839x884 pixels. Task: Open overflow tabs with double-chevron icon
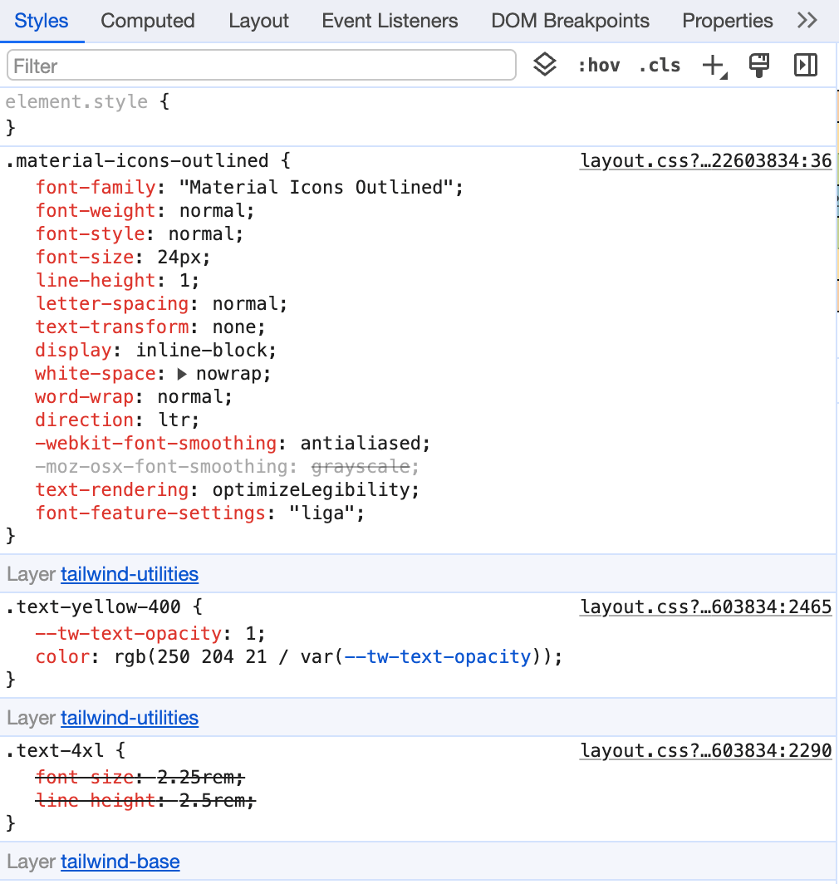click(x=807, y=21)
